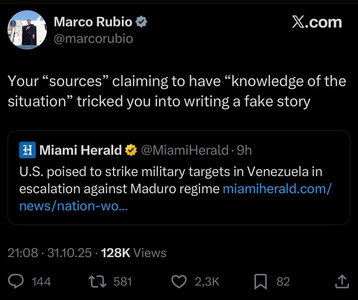View the 128K Views analytics
This screenshot has height=300, width=358.
coord(134,253)
